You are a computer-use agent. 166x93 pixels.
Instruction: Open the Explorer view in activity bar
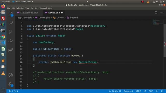11,14
